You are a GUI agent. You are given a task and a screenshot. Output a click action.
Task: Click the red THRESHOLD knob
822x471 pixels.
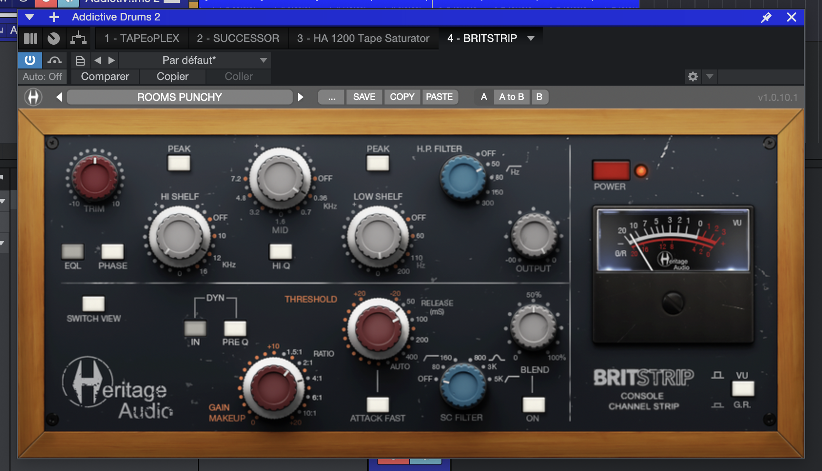378,328
